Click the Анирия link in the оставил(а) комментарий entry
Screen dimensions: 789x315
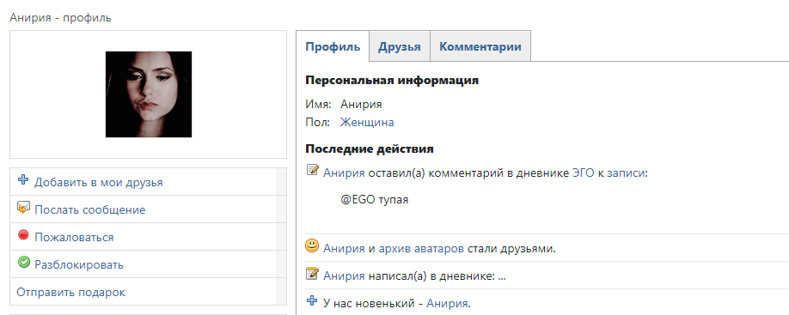[344, 173]
